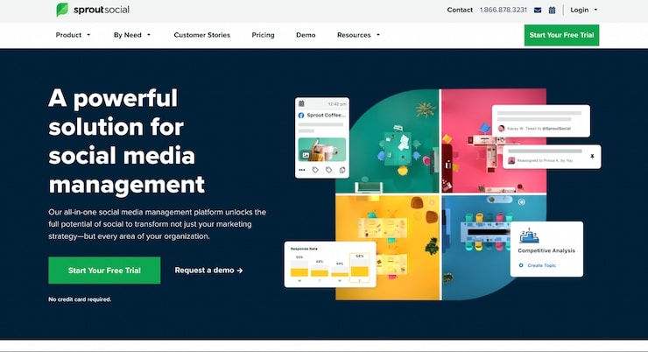
Task: Click phone number 1.866.878.3231
Action: (504, 10)
